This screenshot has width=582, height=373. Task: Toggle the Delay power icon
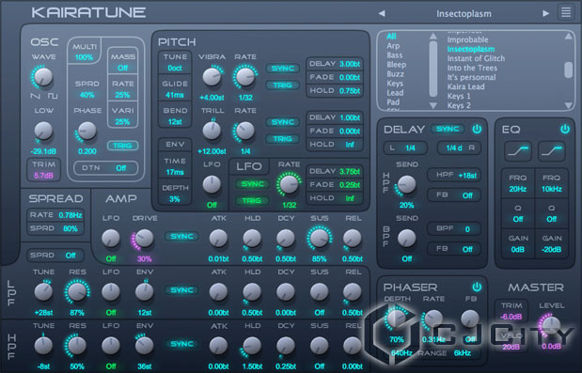(477, 129)
